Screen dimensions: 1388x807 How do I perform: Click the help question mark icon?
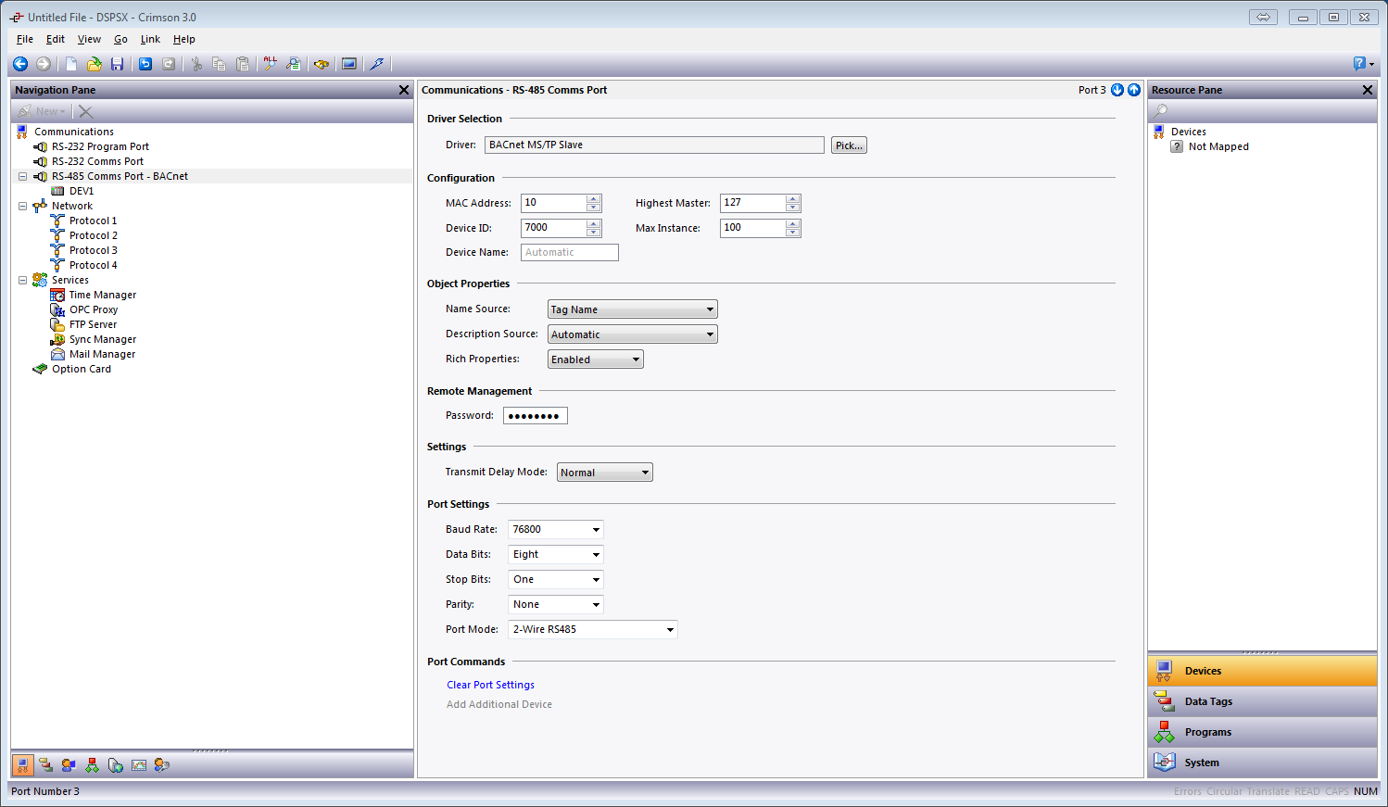pyautogui.click(x=1360, y=64)
